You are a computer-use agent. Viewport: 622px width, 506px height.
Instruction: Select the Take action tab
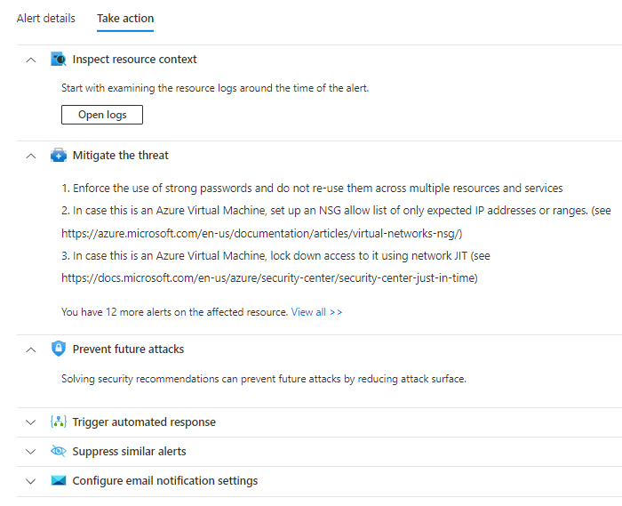[125, 19]
